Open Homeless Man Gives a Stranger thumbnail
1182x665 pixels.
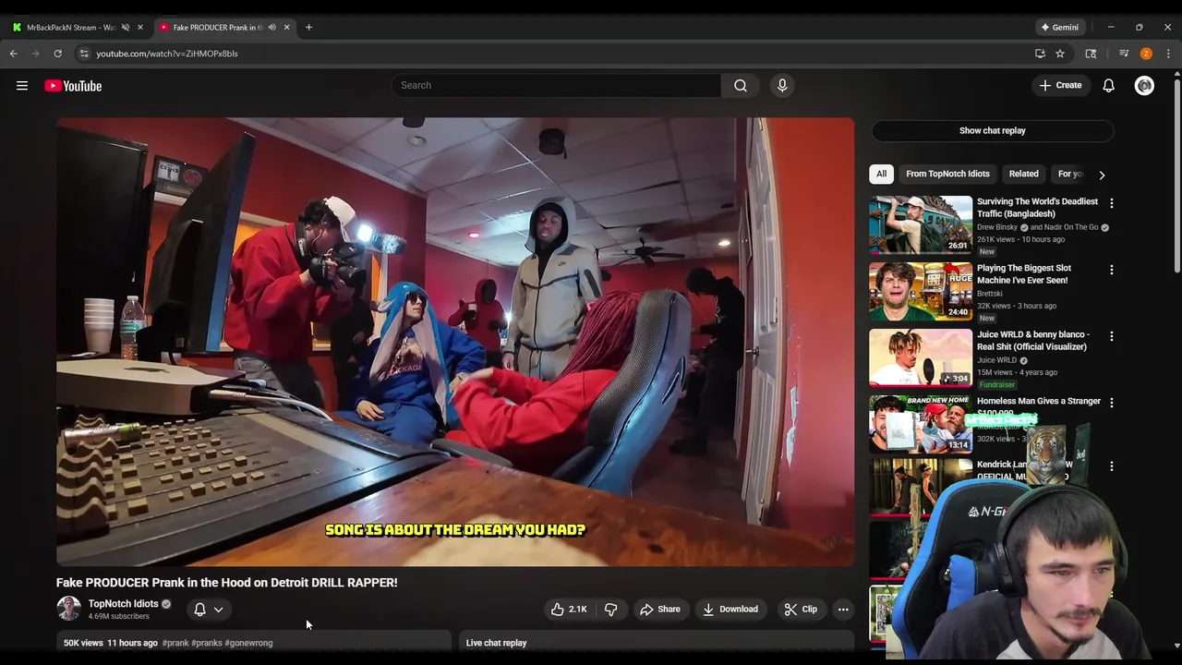921,424
